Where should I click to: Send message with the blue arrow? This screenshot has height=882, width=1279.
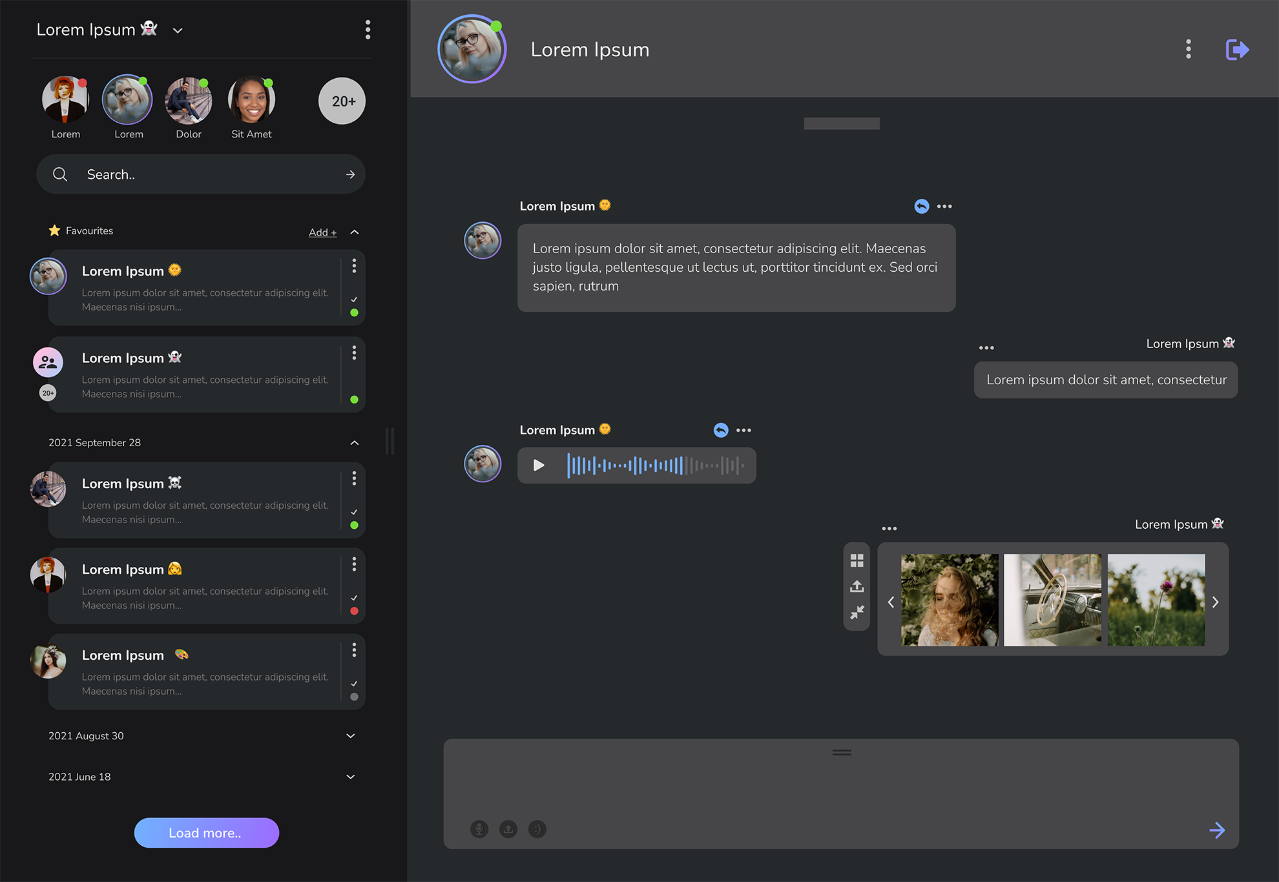[1217, 830]
